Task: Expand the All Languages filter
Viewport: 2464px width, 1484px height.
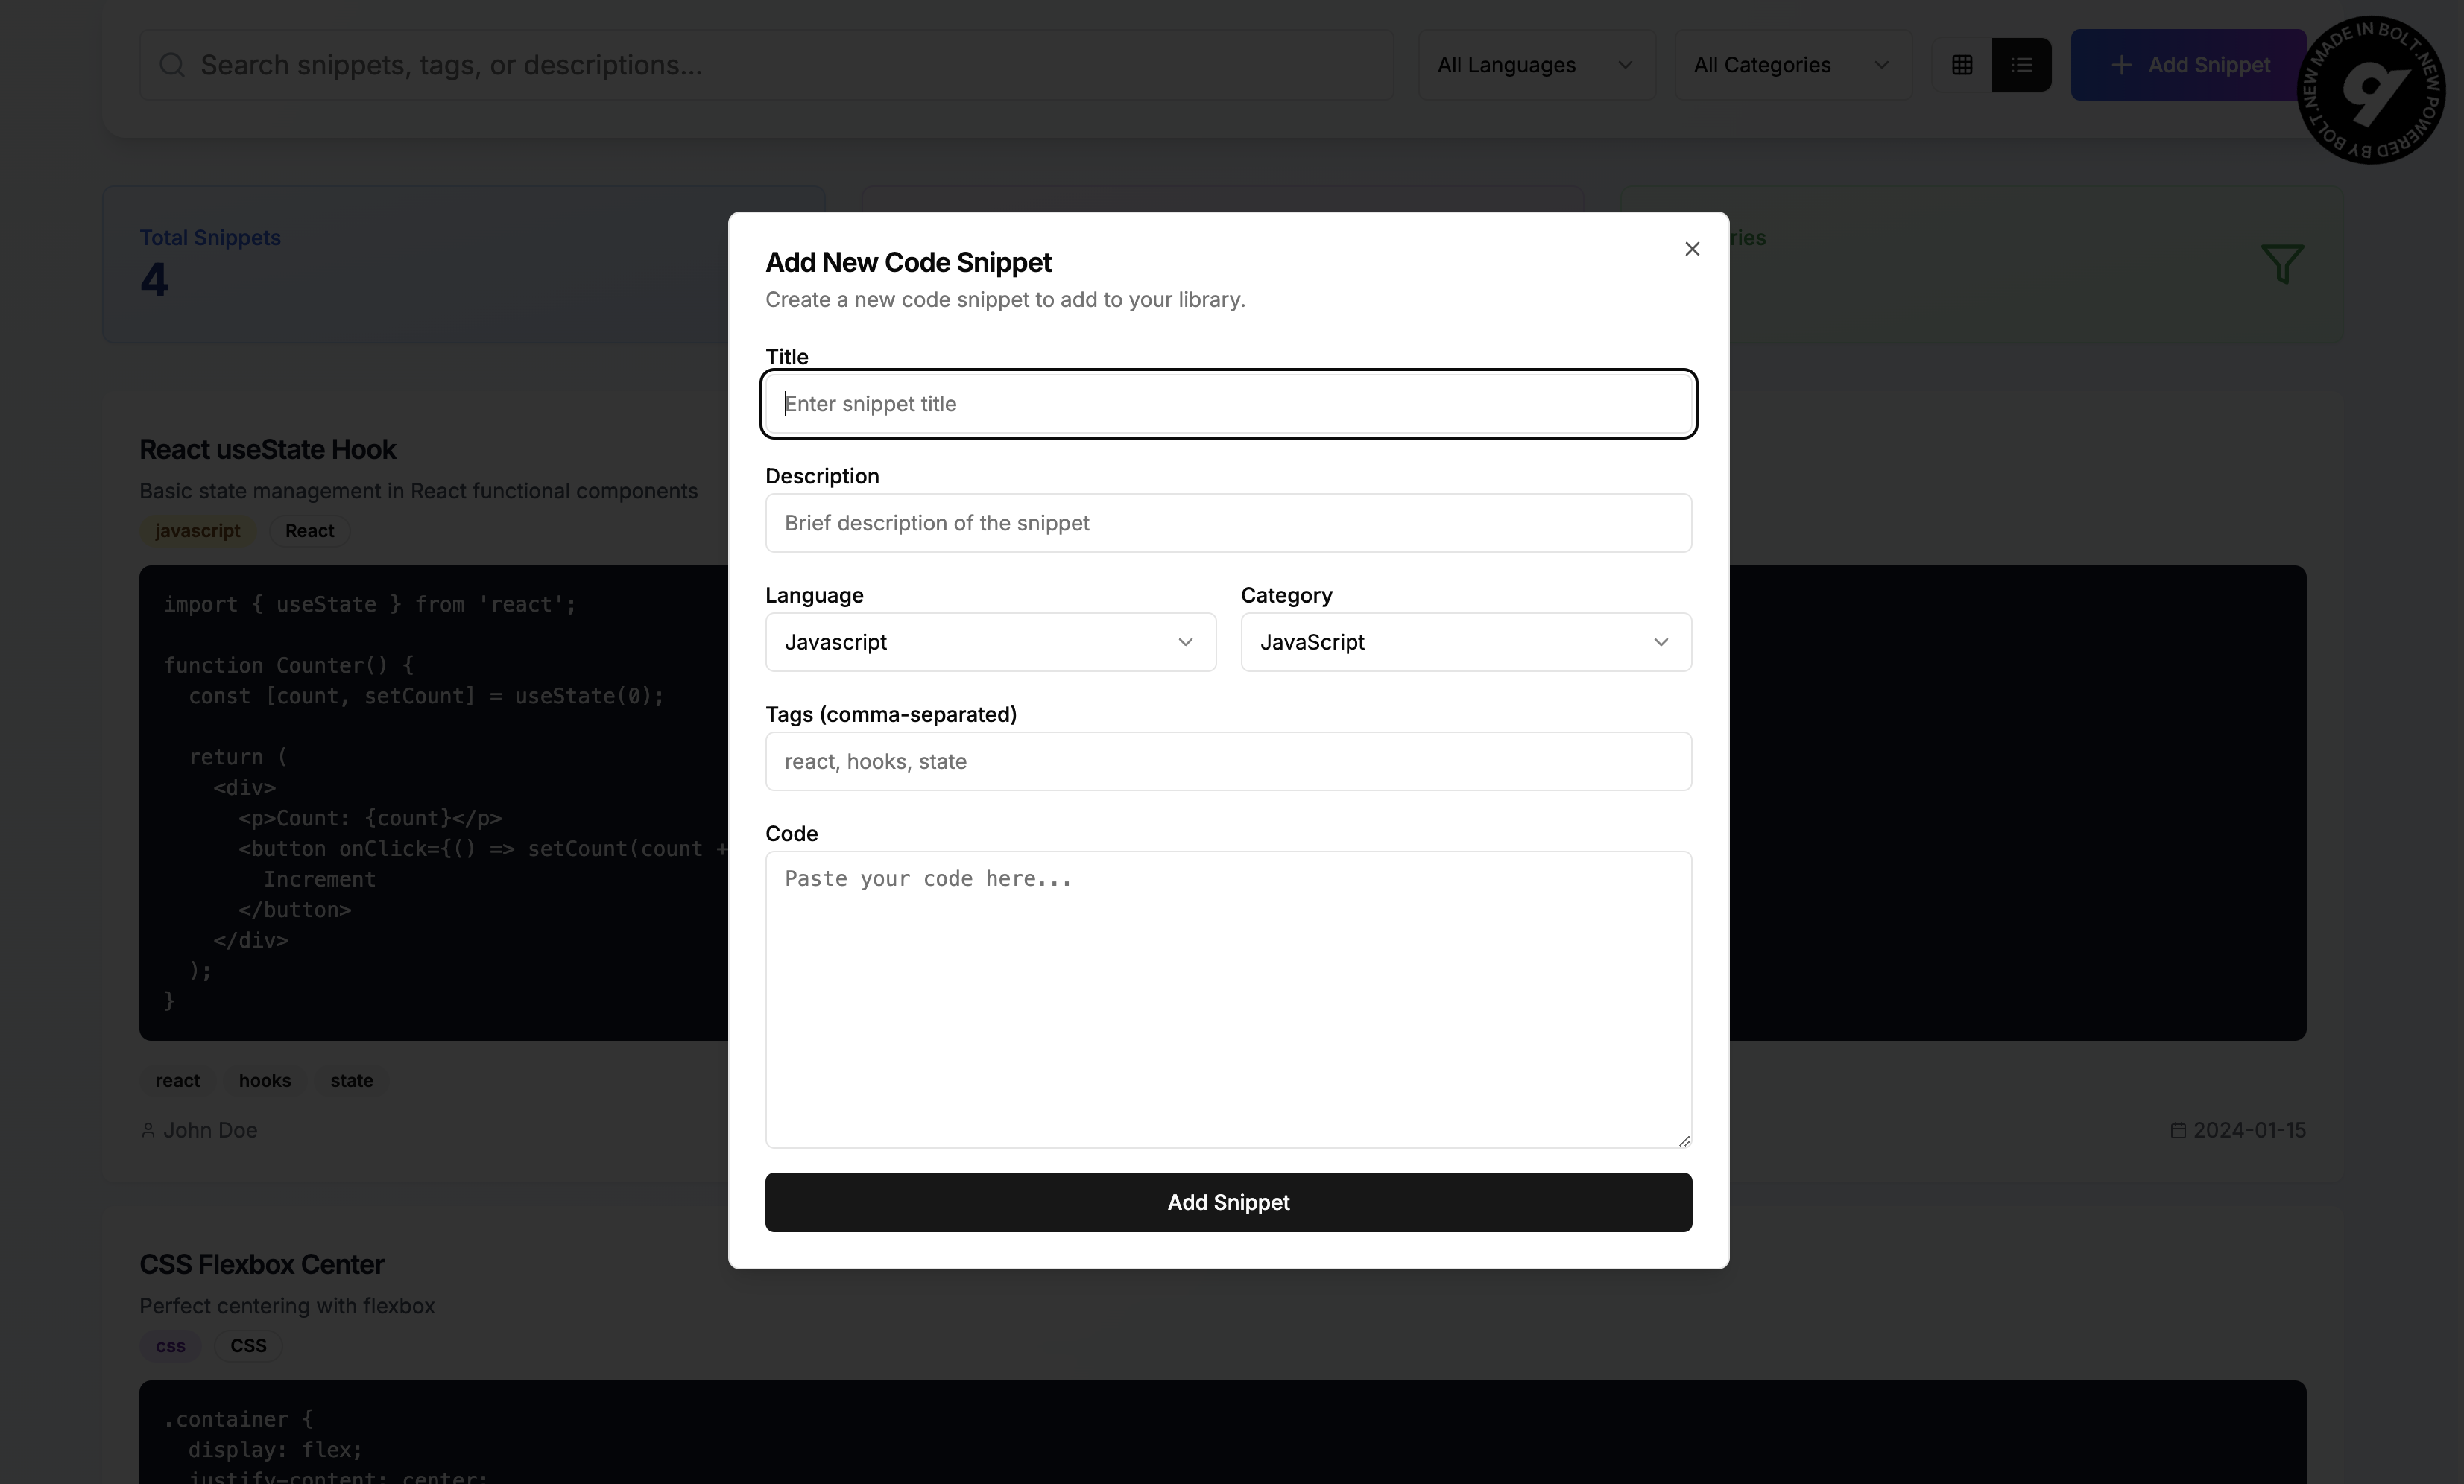Action: tap(1535, 65)
